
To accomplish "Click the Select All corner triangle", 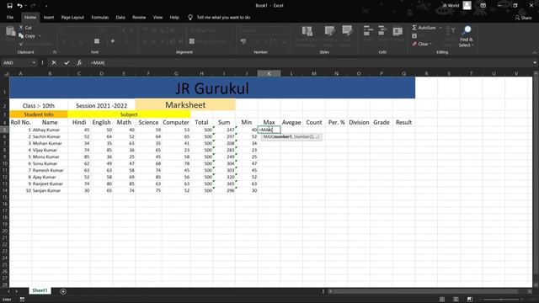I will [x=6, y=73].
